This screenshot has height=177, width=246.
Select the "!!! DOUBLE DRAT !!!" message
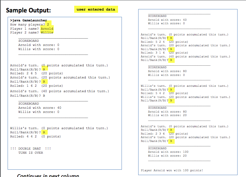click(31, 148)
